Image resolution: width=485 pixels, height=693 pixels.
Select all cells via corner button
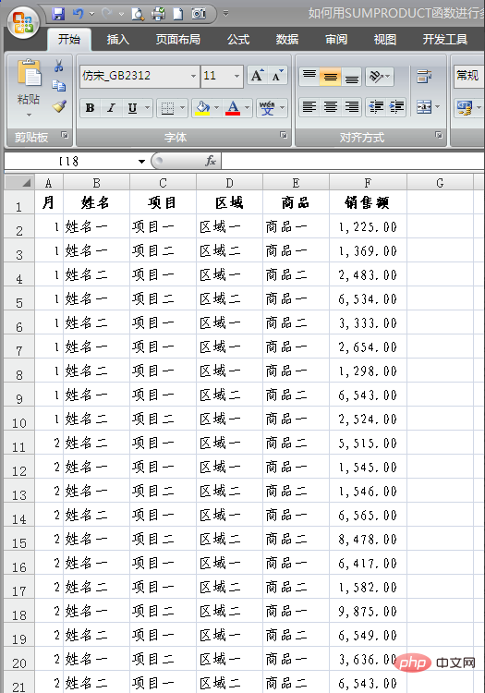point(19,182)
